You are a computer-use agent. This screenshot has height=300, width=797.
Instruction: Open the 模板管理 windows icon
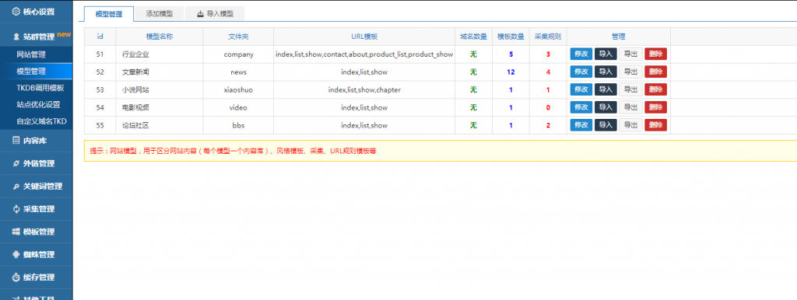pyautogui.click(x=16, y=232)
